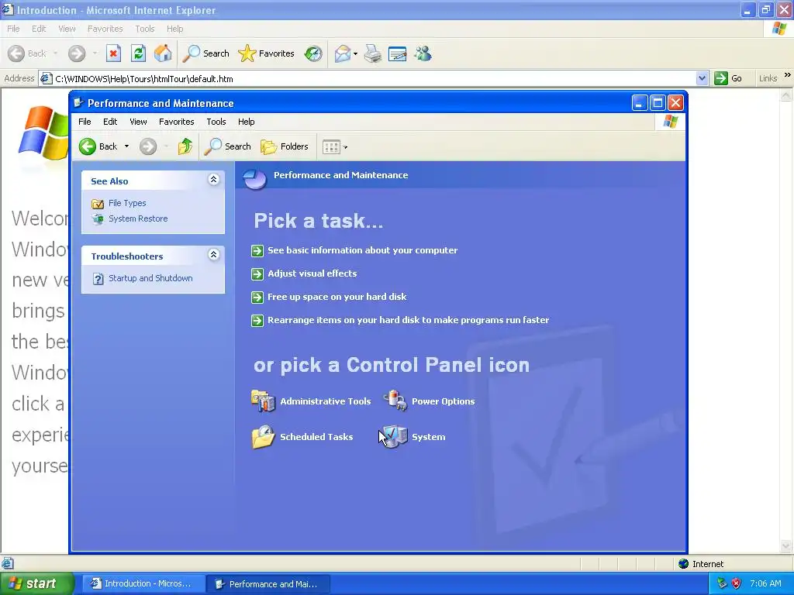This screenshot has width=794, height=595.
Task: Open the Views dropdown arrow
Action: tap(345, 147)
